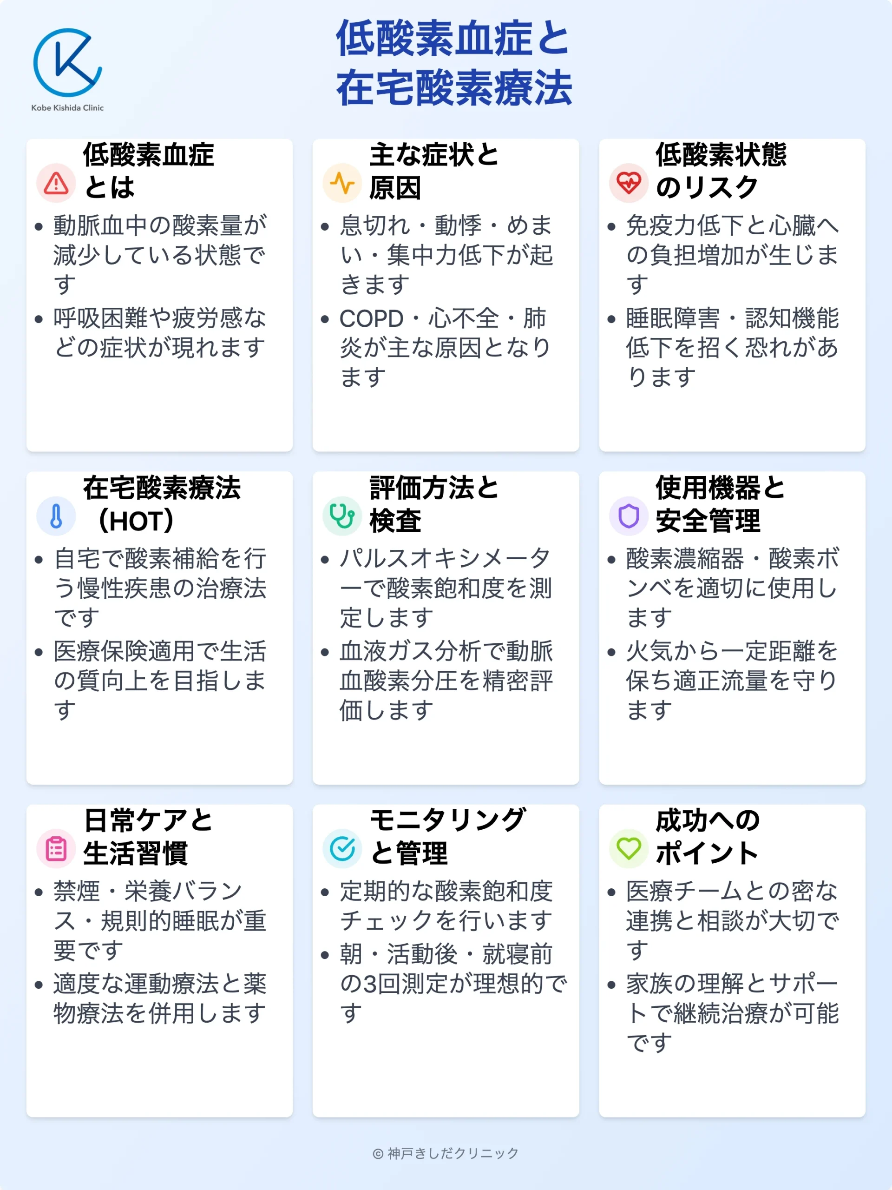
Task: Click the pink clipboard list icon
Action: coord(56,849)
